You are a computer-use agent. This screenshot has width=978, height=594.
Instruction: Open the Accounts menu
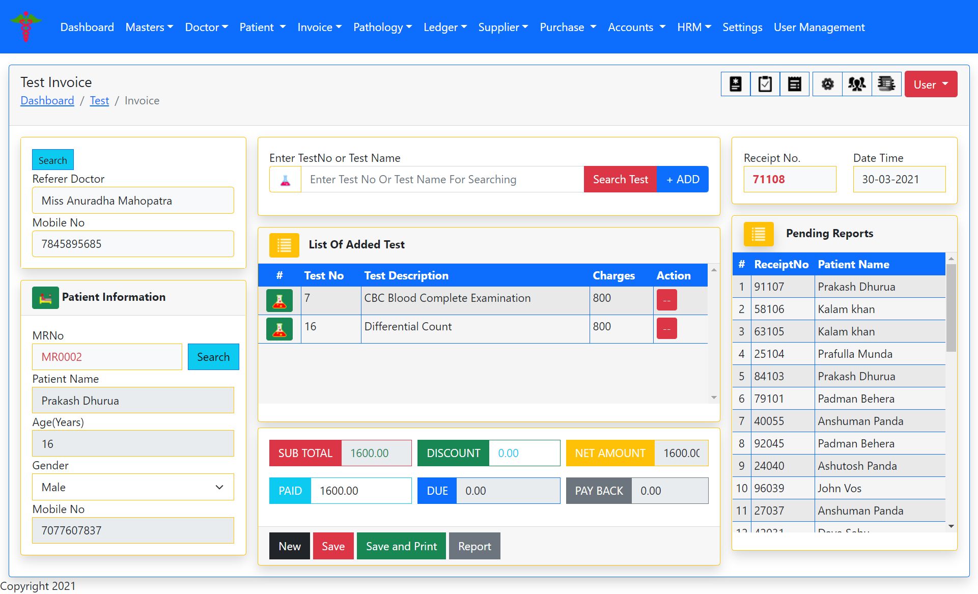(x=636, y=27)
